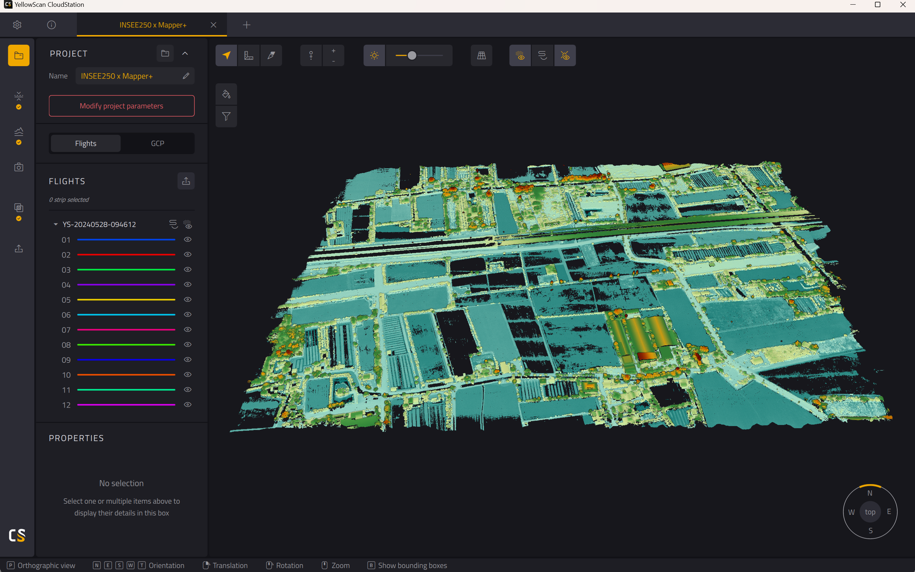The image size is (915, 572).
Task: Activate the navigation arrow tool
Action: [x=226, y=56]
